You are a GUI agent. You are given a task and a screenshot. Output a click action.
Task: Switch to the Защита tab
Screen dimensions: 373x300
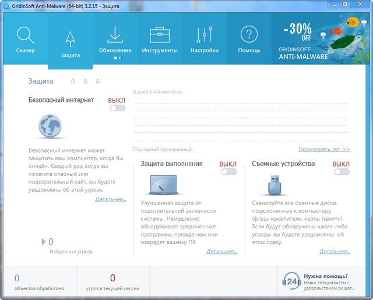(x=70, y=40)
